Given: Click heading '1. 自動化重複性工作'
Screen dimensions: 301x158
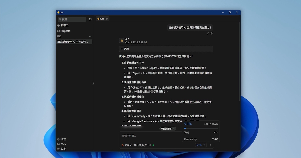Looking at the screenshot, I should 133,63.
